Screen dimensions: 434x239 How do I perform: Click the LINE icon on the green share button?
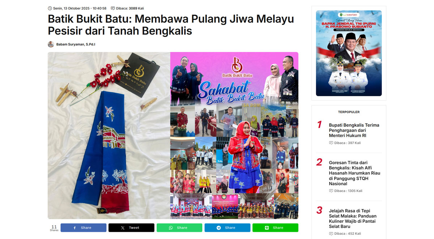[x=267, y=228]
